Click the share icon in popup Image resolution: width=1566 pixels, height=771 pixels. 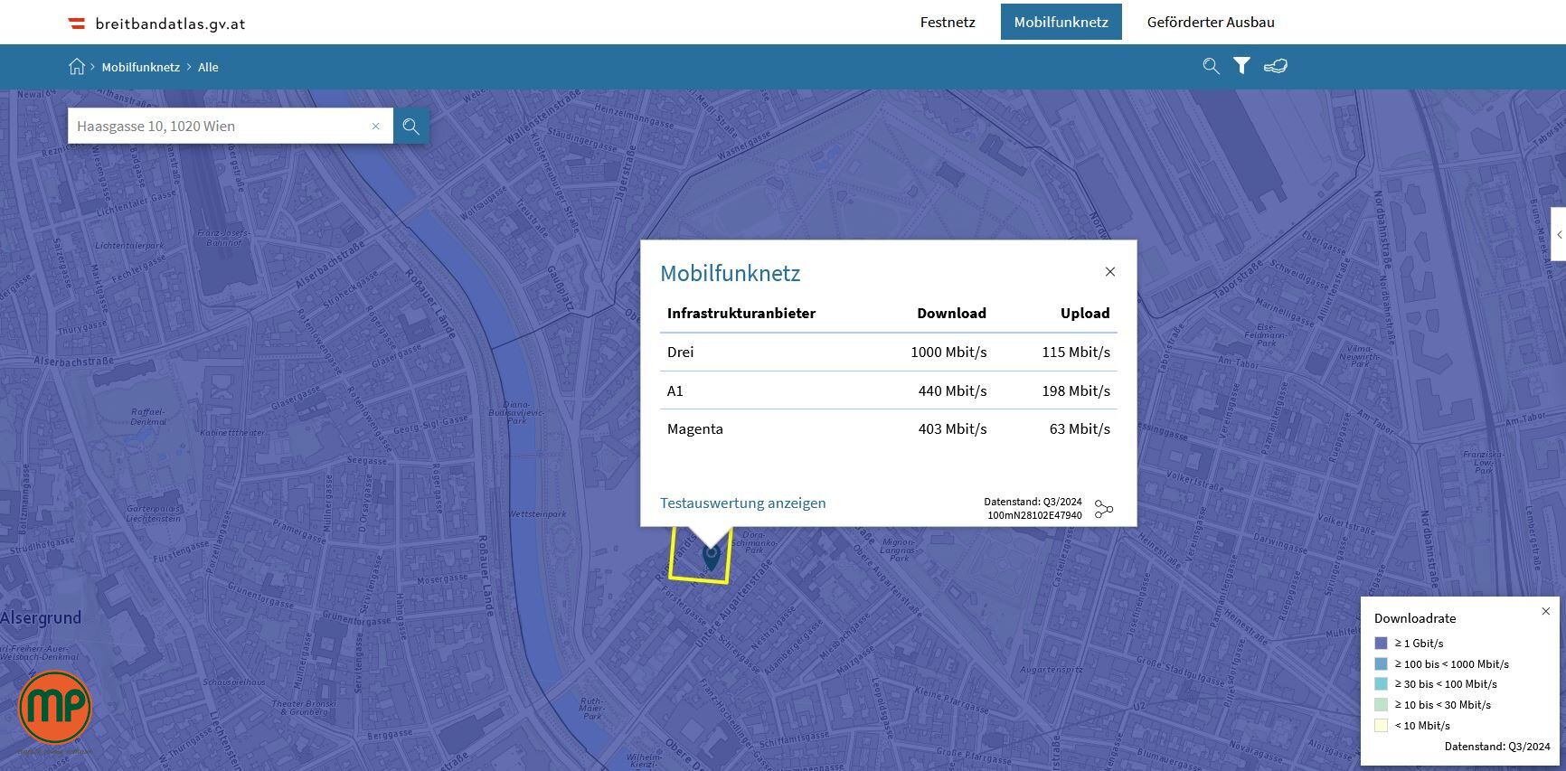1104,509
